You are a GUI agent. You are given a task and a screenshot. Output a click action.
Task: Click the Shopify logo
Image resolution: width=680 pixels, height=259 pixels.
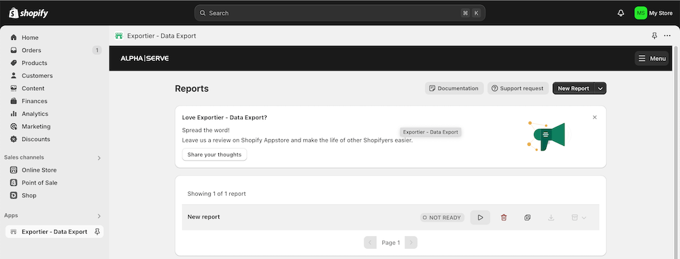point(28,13)
